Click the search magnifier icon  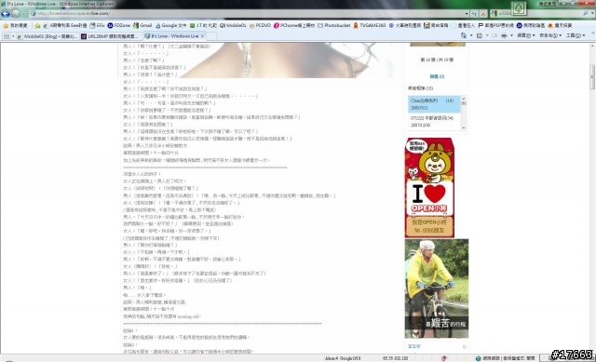click(x=586, y=13)
